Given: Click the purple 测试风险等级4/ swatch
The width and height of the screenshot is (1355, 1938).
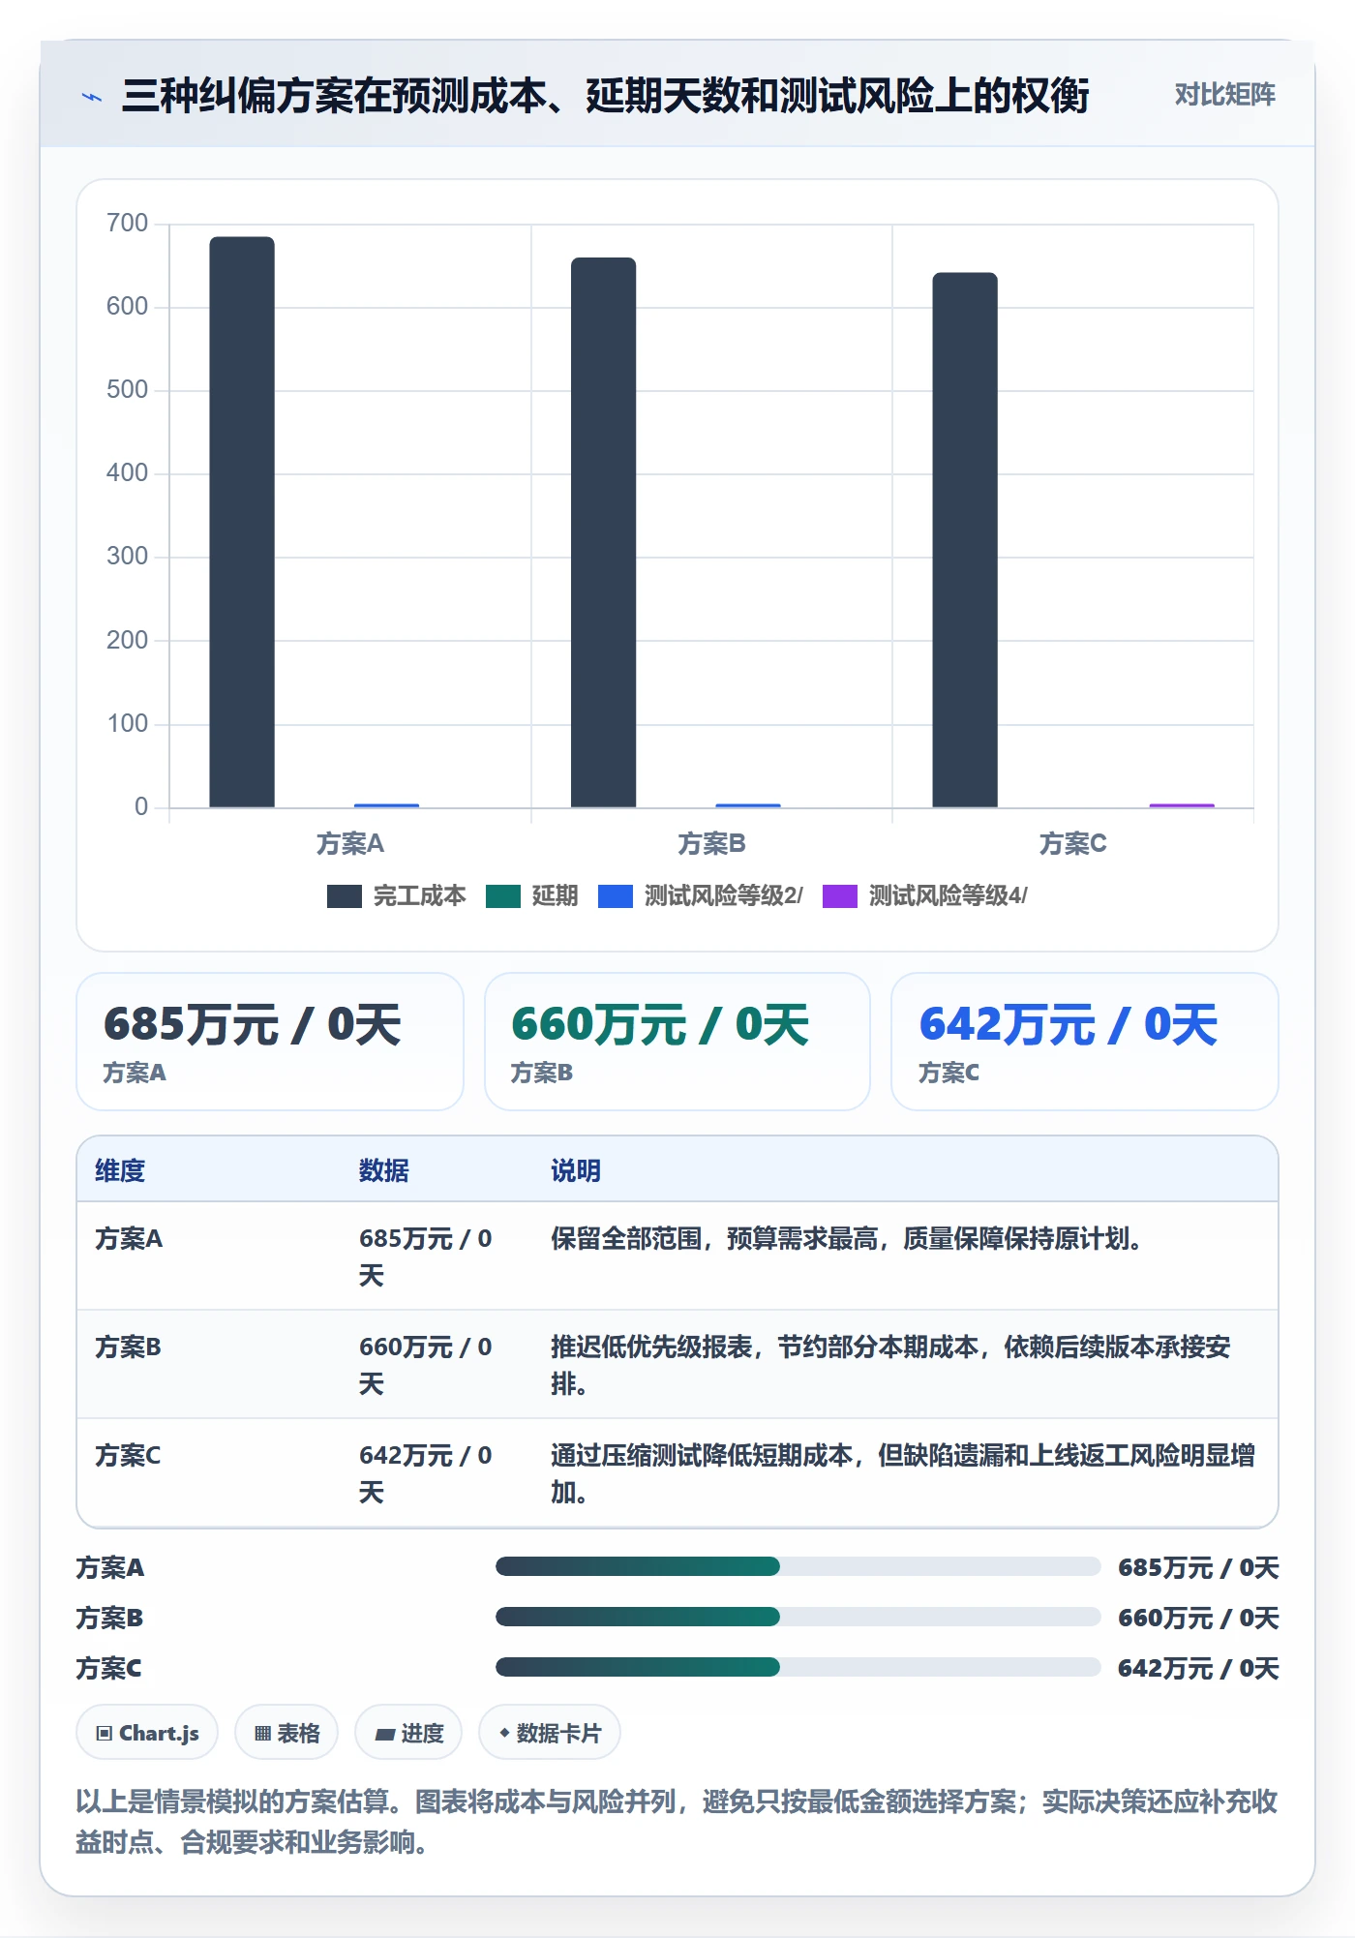Looking at the screenshot, I should pyautogui.click(x=840, y=895).
